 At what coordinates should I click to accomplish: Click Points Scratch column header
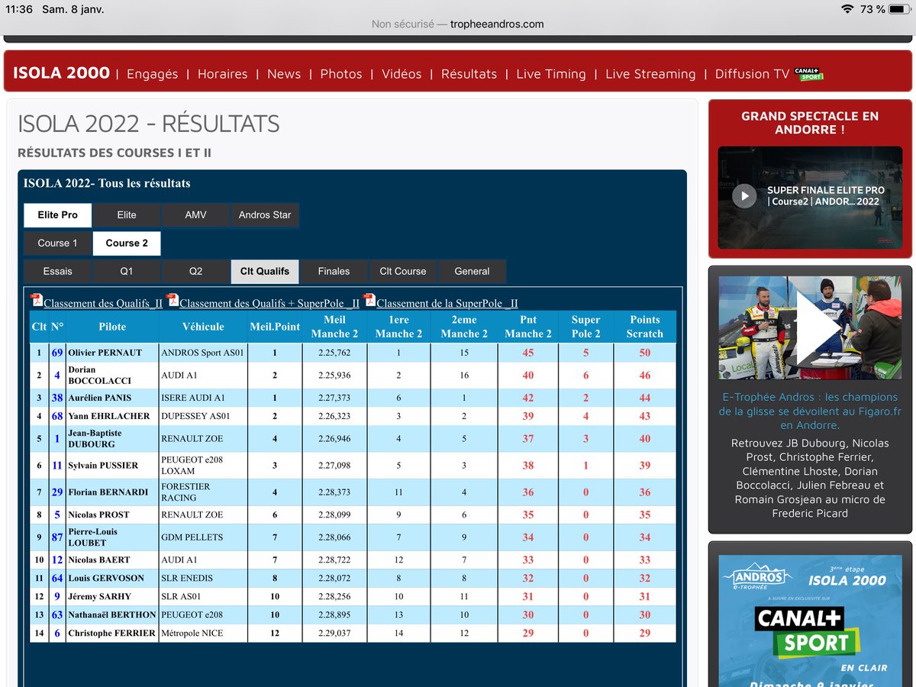pos(644,327)
